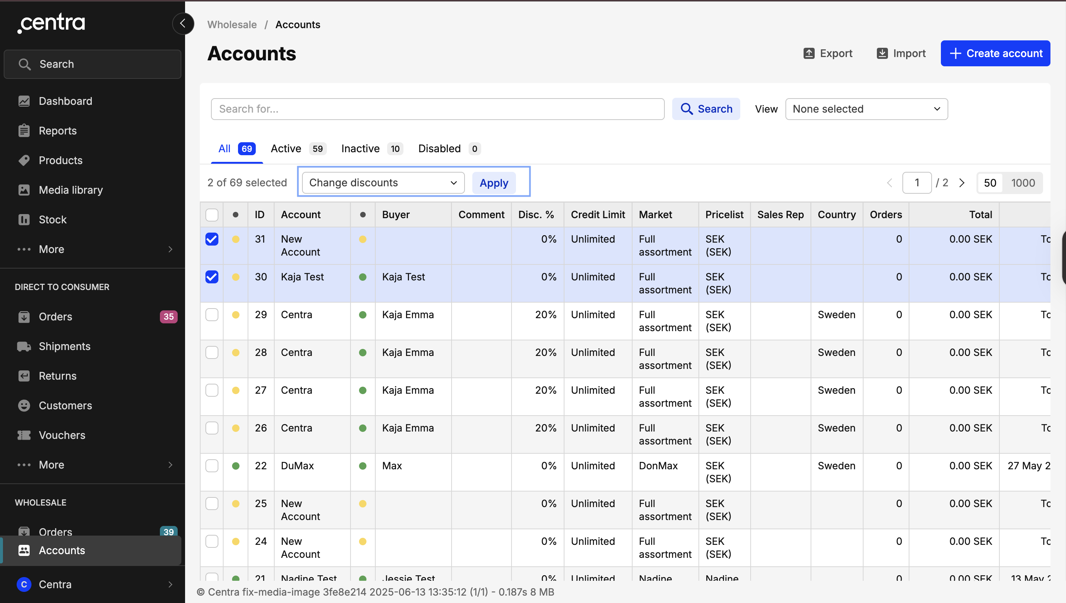Click the wholesale orders badge showing 39

pyautogui.click(x=168, y=532)
